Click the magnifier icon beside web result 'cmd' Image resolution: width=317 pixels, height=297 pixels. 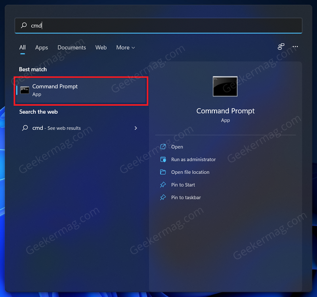(25, 128)
